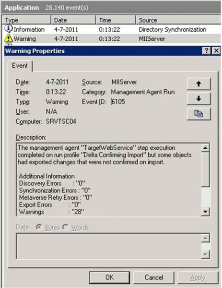Click the blue Information event icon
The width and height of the screenshot is (222, 288).
(8, 29)
